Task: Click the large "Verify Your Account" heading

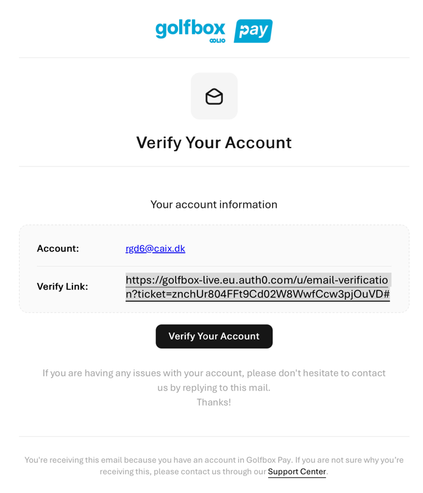Action: pos(214,143)
